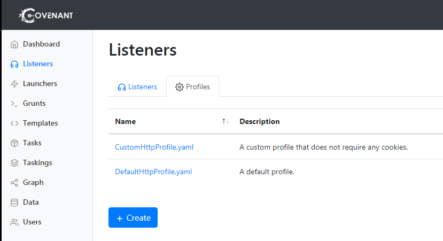The height and width of the screenshot is (241, 443).
Task: Open Graph via the share-nodes icon
Action: pos(14,183)
